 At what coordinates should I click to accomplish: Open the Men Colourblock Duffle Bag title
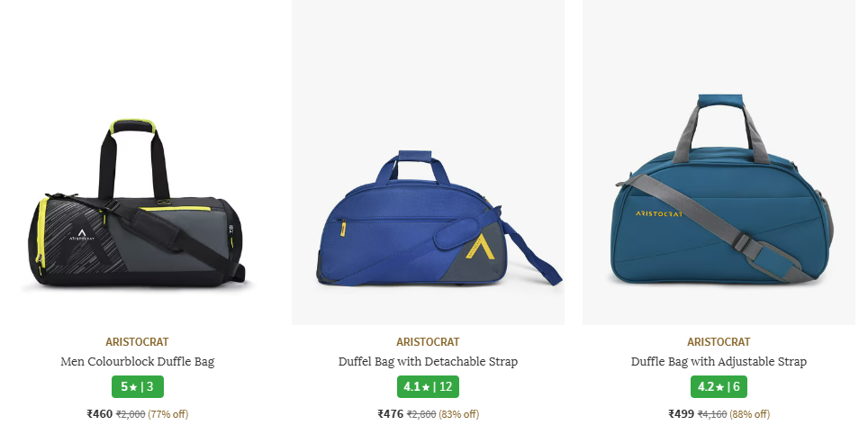pyautogui.click(x=137, y=362)
